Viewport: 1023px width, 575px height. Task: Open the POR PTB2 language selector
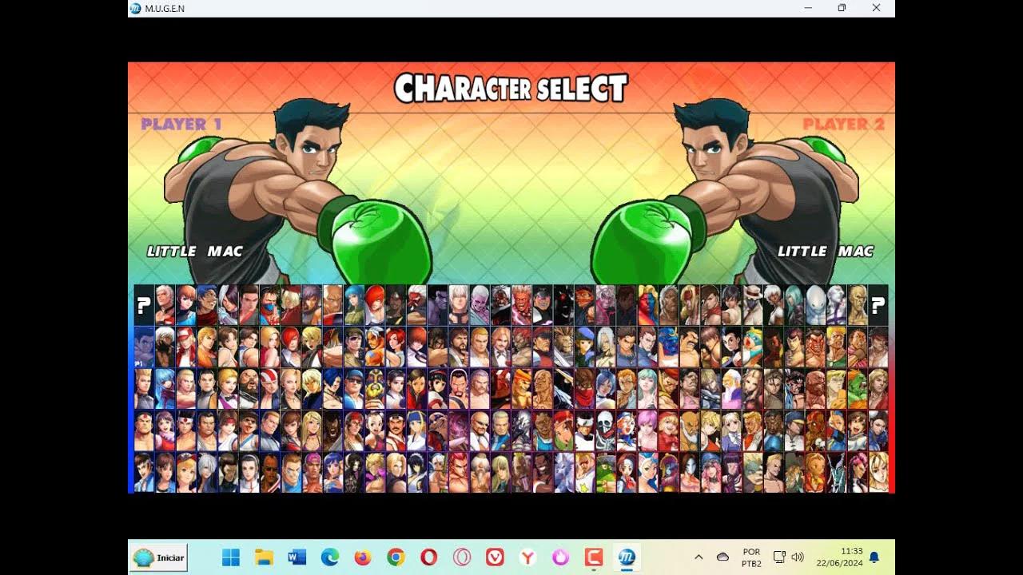(x=750, y=557)
